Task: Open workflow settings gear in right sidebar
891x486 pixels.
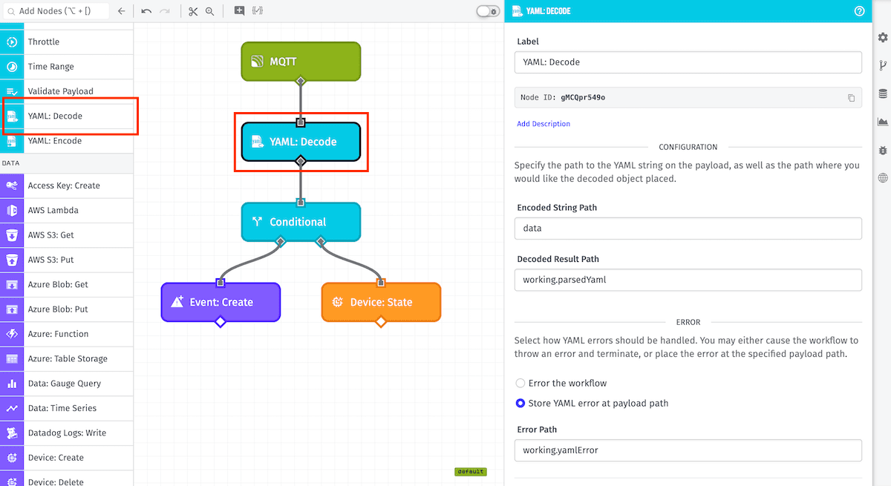Action: tap(882, 37)
